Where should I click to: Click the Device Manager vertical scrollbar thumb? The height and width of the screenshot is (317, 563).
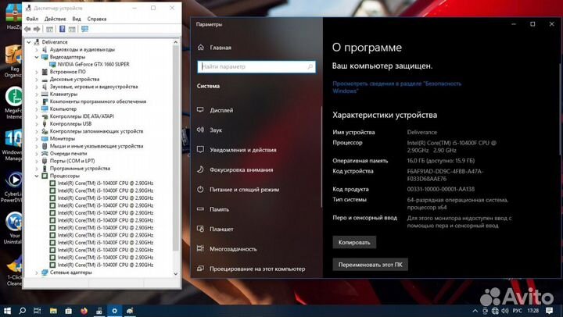click(176, 148)
